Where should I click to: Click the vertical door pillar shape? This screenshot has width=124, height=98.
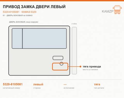pyautogui.click(x=74, y=51)
